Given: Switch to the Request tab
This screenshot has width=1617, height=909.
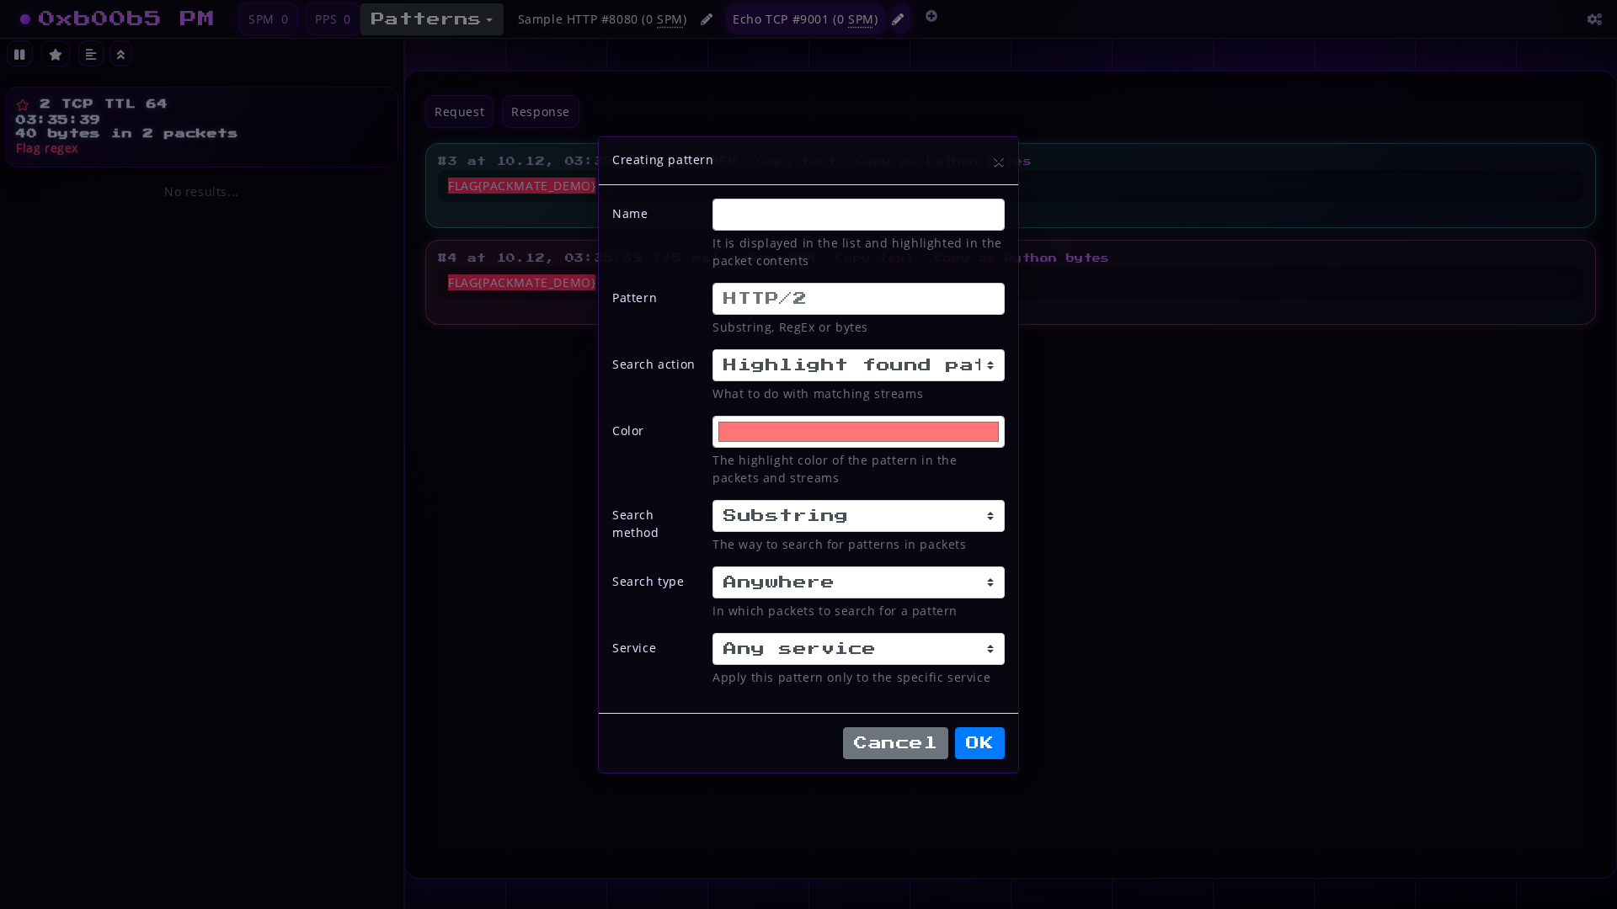Looking at the screenshot, I should pyautogui.click(x=459, y=111).
